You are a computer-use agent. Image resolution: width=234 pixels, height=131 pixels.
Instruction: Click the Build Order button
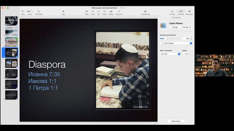[x=176, y=121]
